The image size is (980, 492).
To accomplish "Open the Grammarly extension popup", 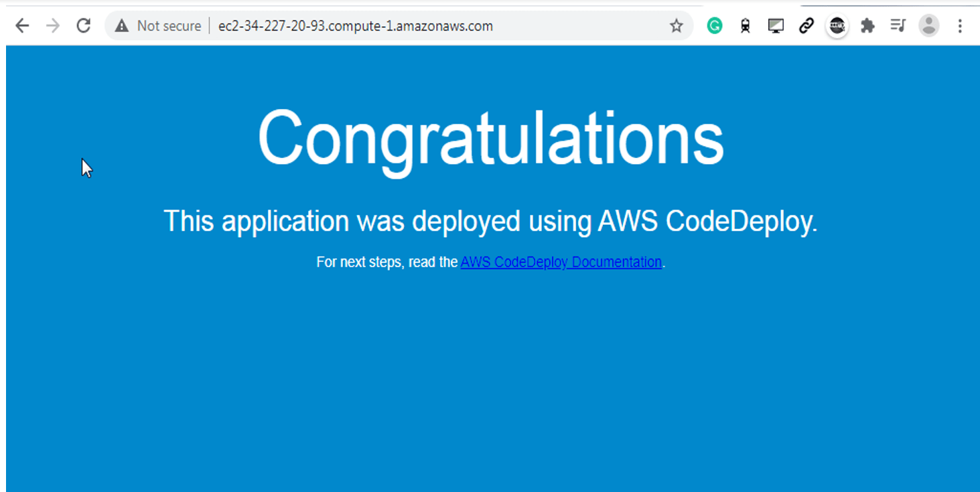I will (x=714, y=25).
